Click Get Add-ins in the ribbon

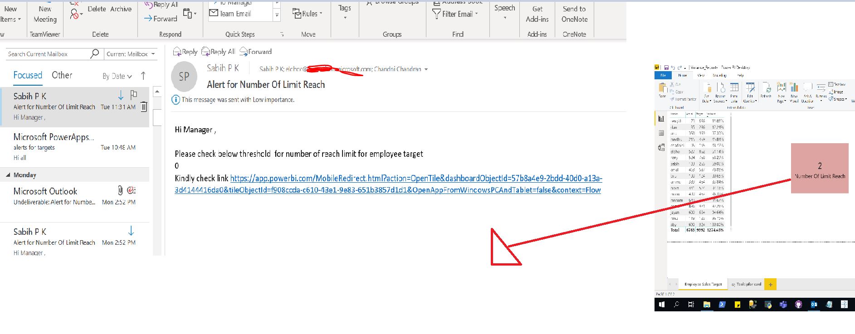pyautogui.click(x=537, y=14)
